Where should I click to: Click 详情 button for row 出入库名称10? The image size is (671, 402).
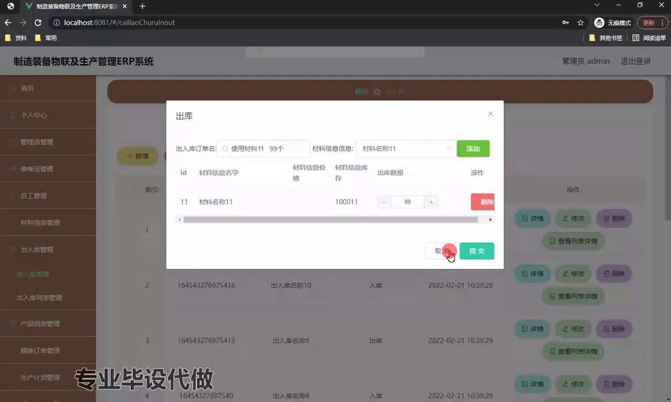(532, 274)
